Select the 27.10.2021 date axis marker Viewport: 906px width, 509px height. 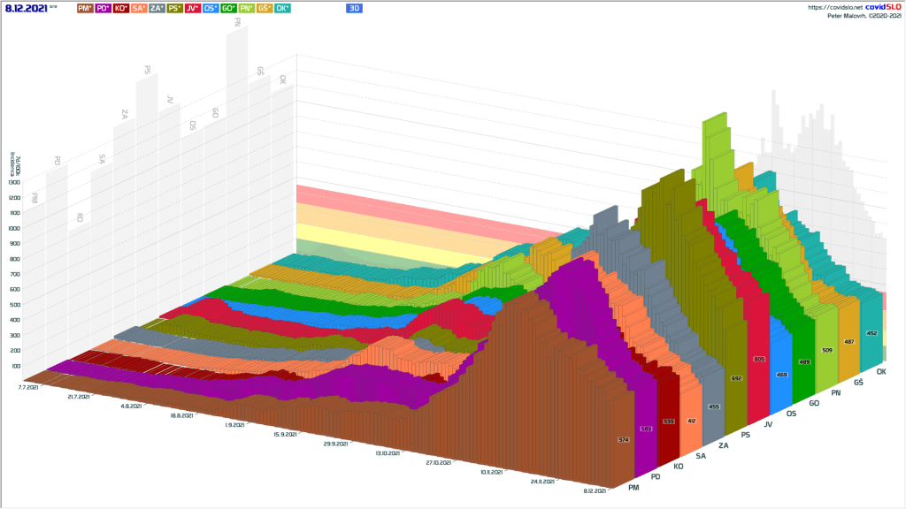click(x=439, y=462)
